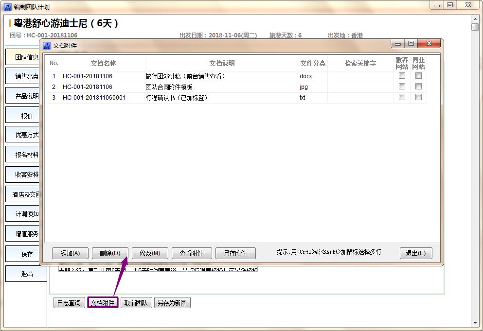The width and height of the screenshot is (483, 331).
Task: Click 另存附件 to save attachment
Action: pos(235,253)
